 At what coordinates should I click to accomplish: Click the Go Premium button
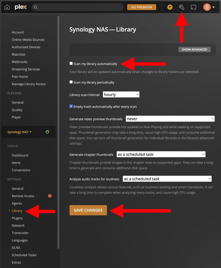tap(142, 7)
